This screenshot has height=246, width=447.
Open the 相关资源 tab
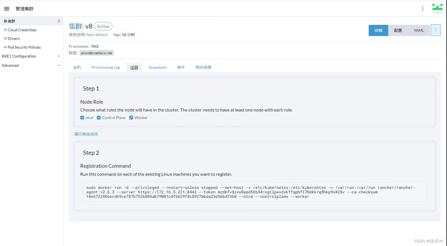coord(203,67)
